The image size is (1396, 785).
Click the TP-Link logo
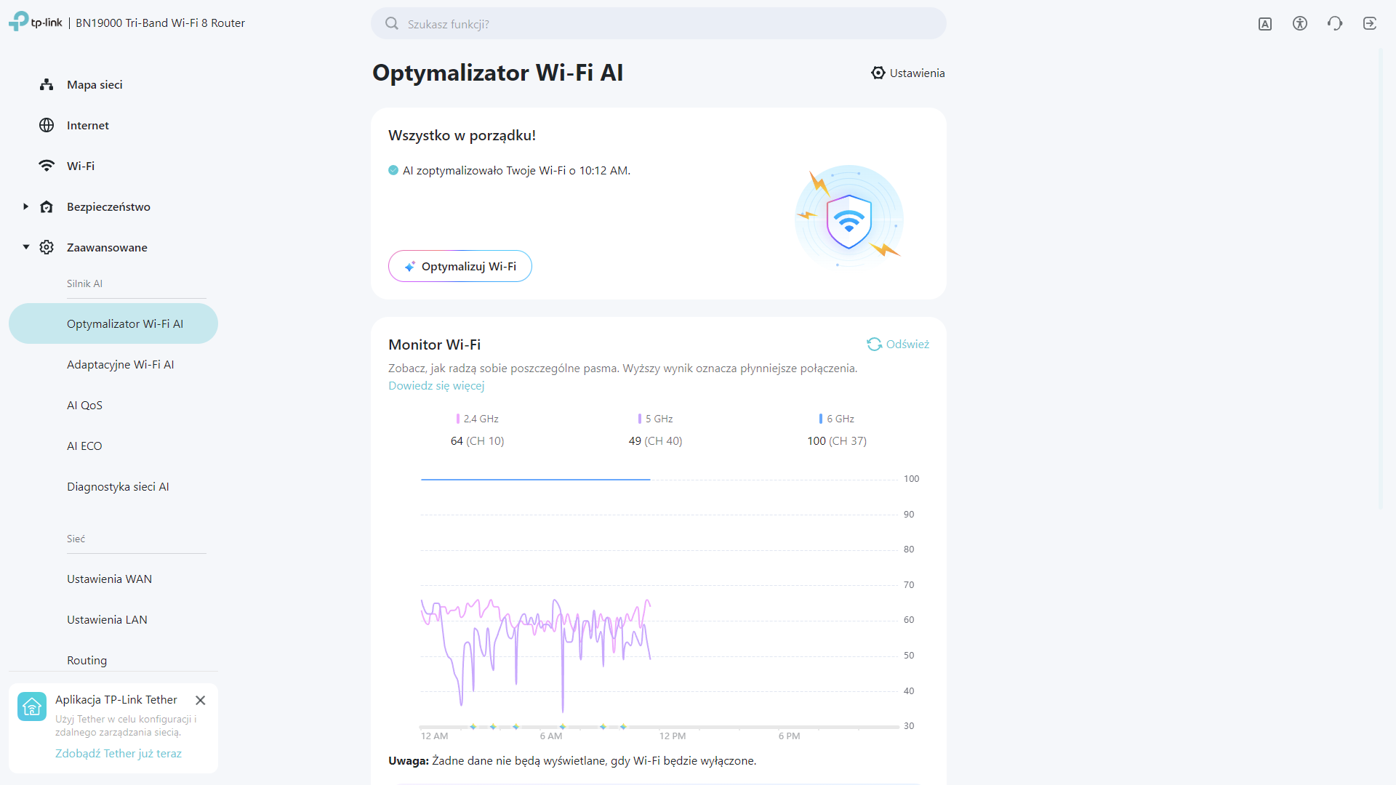point(36,22)
